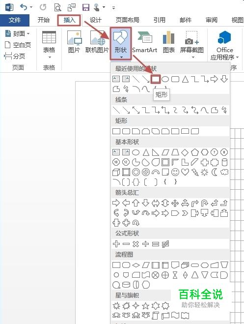The height and width of the screenshot is (324, 244).
Task: Select the scribble tool in 线条 section
Action: point(224,110)
